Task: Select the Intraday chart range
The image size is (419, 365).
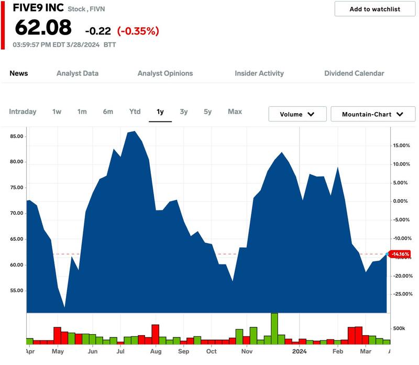Action: [x=23, y=112]
